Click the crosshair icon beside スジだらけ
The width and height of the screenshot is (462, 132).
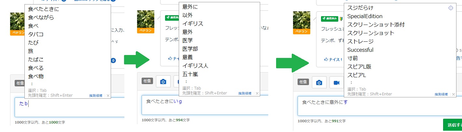[x=451, y=8]
